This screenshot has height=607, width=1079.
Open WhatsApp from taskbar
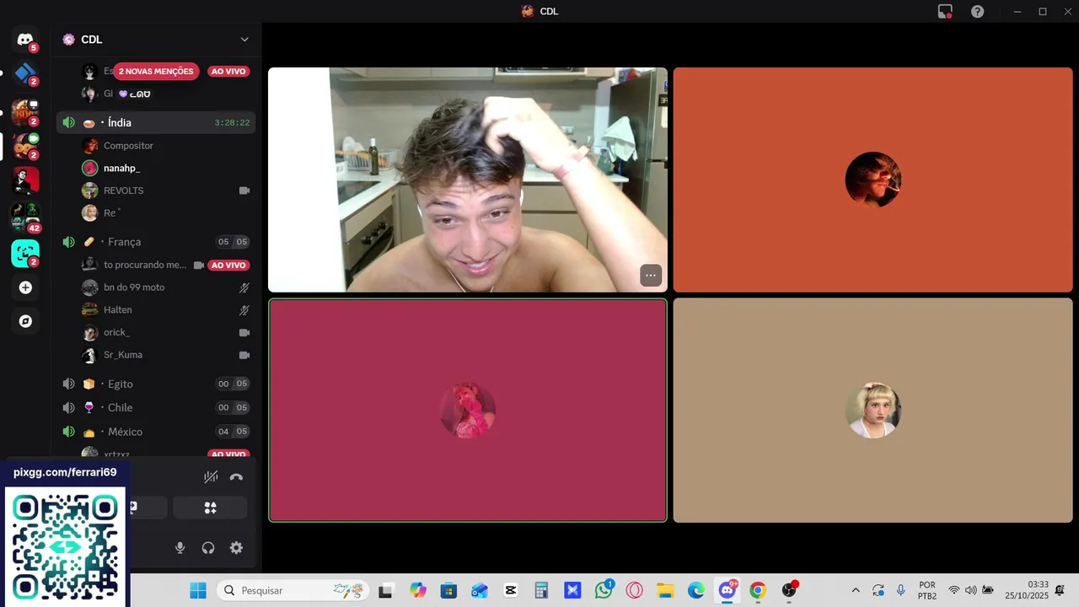604,590
